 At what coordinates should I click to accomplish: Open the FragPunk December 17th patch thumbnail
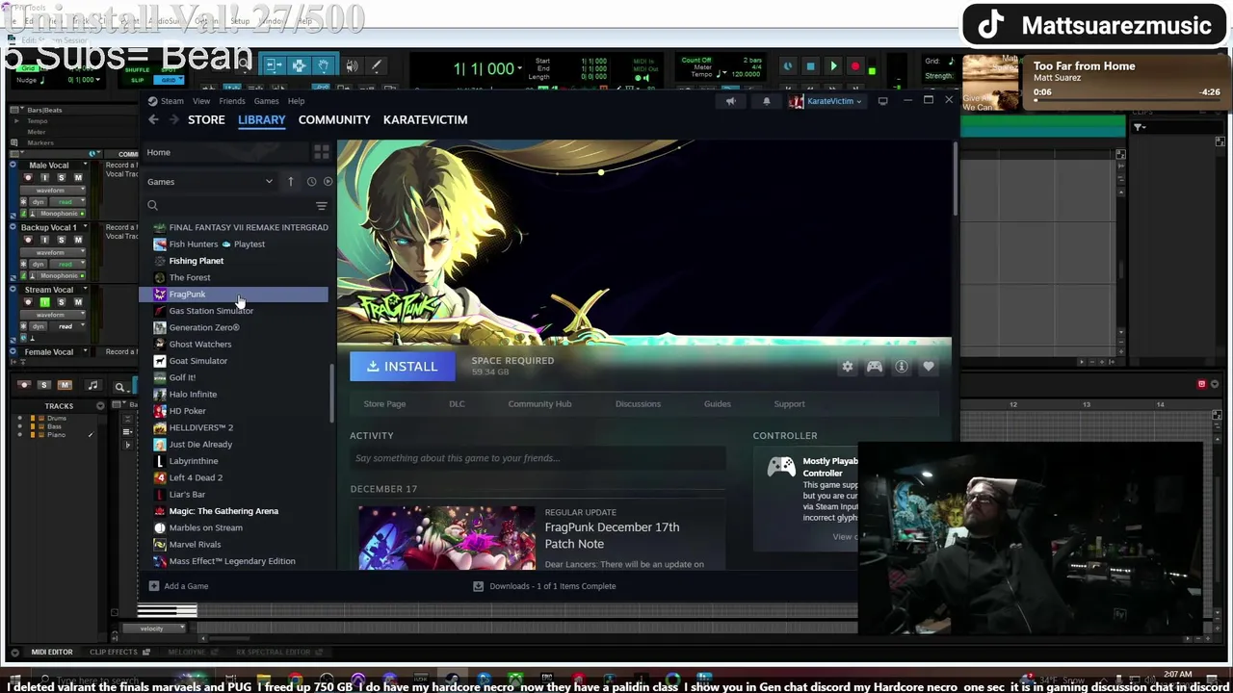point(447,536)
